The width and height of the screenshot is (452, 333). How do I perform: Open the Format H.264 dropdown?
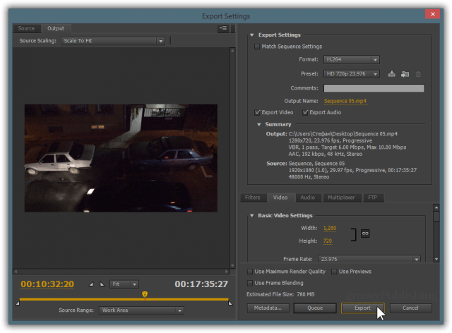[x=352, y=60]
